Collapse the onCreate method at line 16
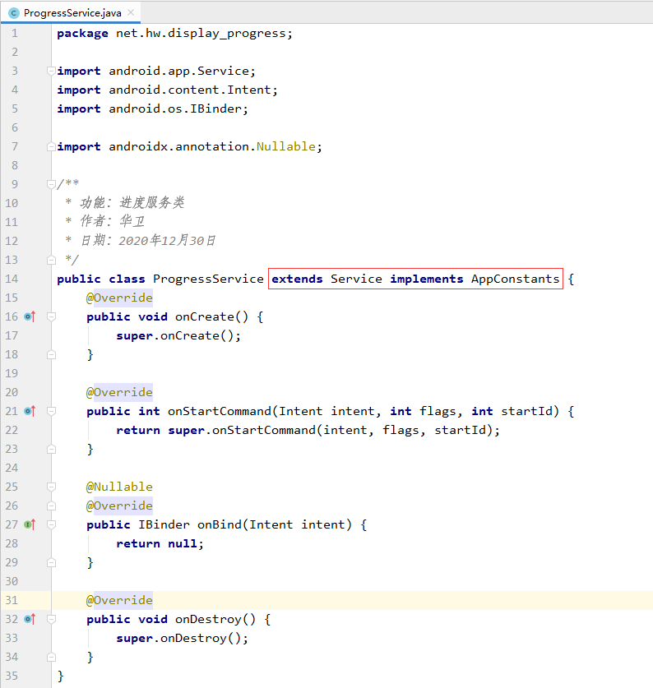 [51, 316]
